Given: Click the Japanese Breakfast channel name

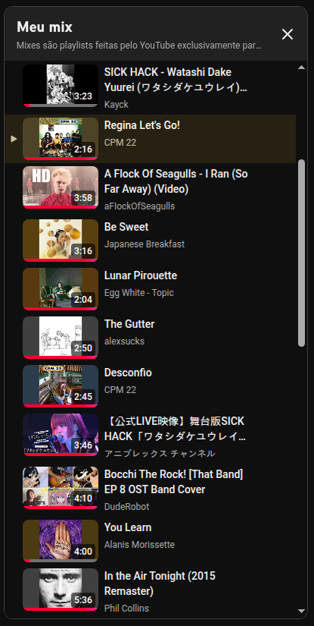Looking at the screenshot, I should (144, 244).
